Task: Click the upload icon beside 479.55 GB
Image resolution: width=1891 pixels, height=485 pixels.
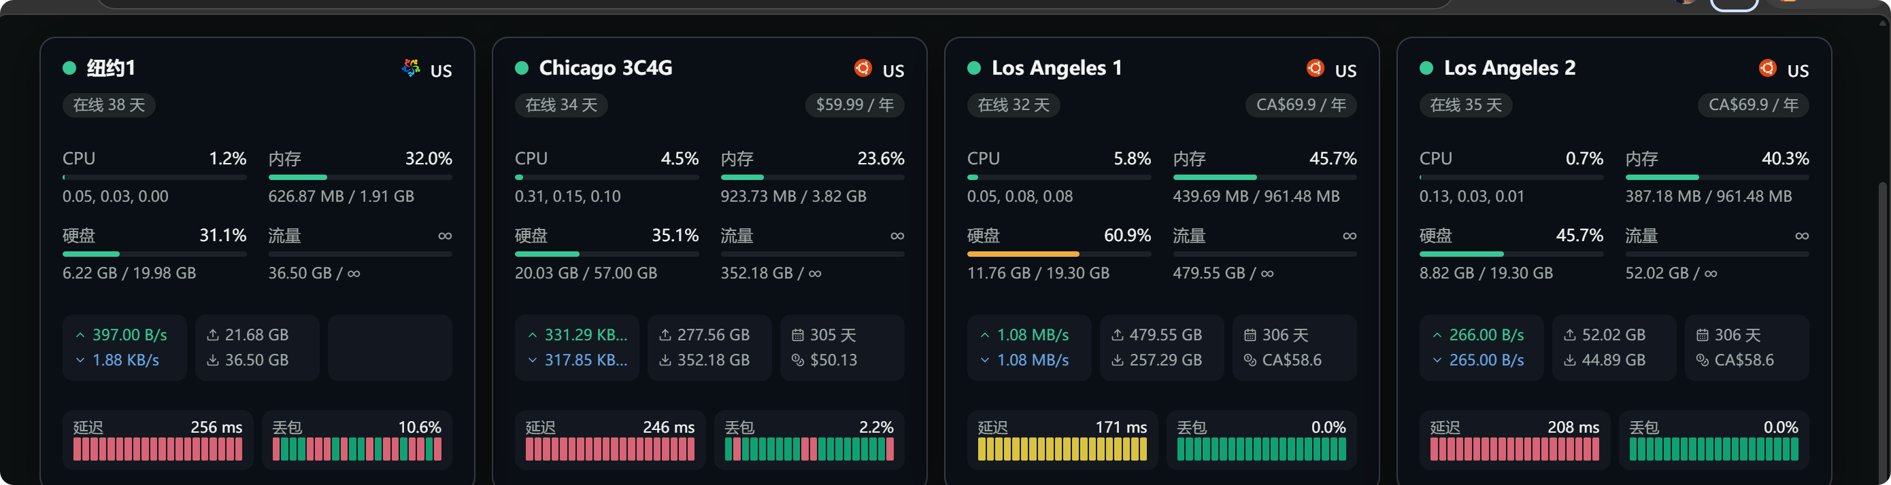Action: 1118,335
